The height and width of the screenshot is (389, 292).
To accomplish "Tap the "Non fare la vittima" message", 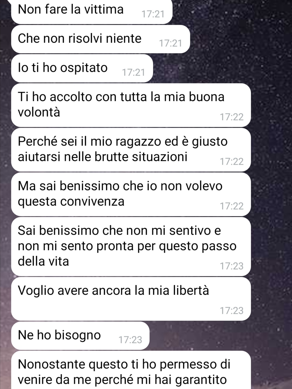I will click(92, 11).
